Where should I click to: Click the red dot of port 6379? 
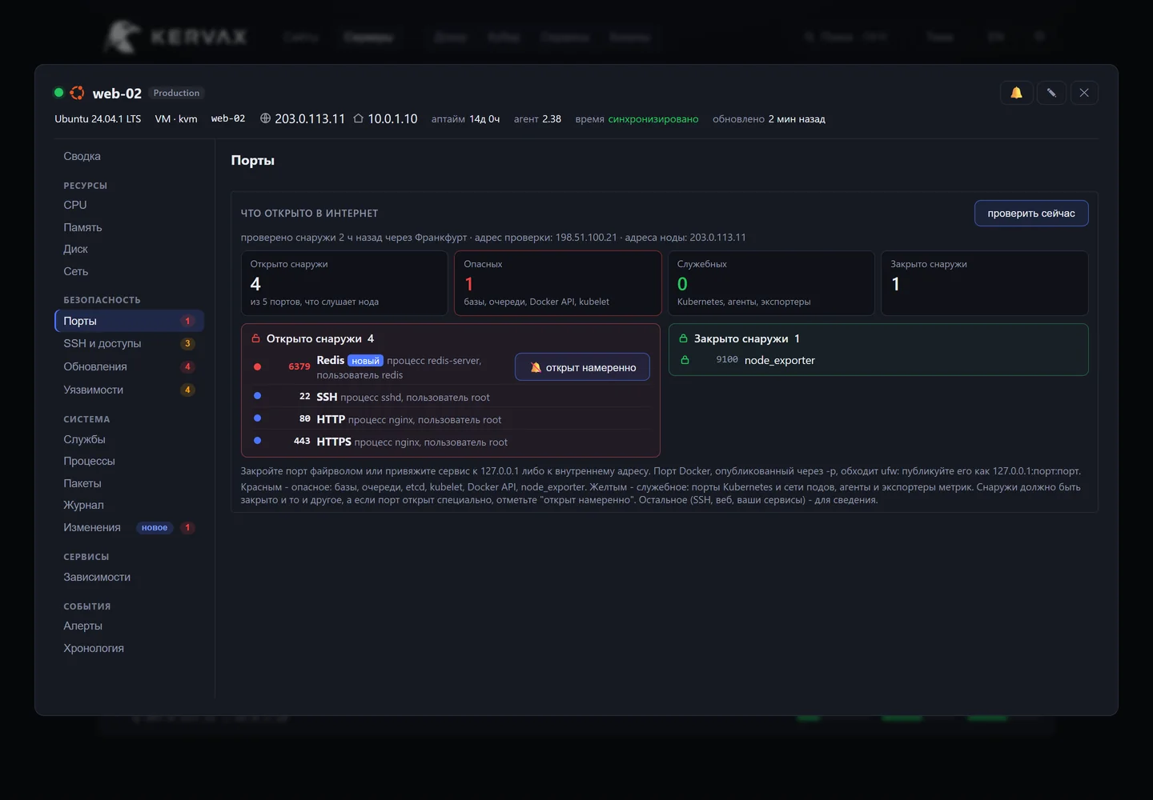tap(257, 367)
